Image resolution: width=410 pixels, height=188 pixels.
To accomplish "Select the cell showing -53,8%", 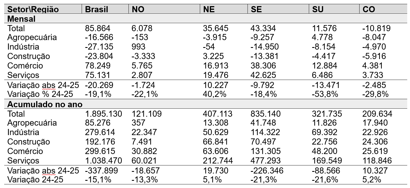I will (x=325, y=94).
